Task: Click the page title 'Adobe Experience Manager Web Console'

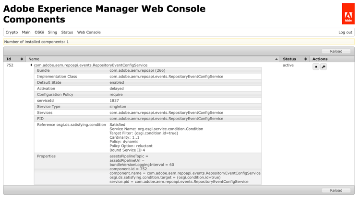Action: pyautogui.click(x=104, y=9)
